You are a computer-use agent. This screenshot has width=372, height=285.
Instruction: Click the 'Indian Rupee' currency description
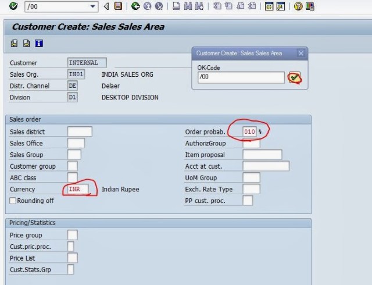(120, 189)
